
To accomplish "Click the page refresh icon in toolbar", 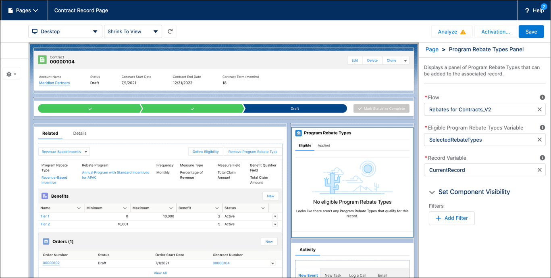I will [170, 31].
